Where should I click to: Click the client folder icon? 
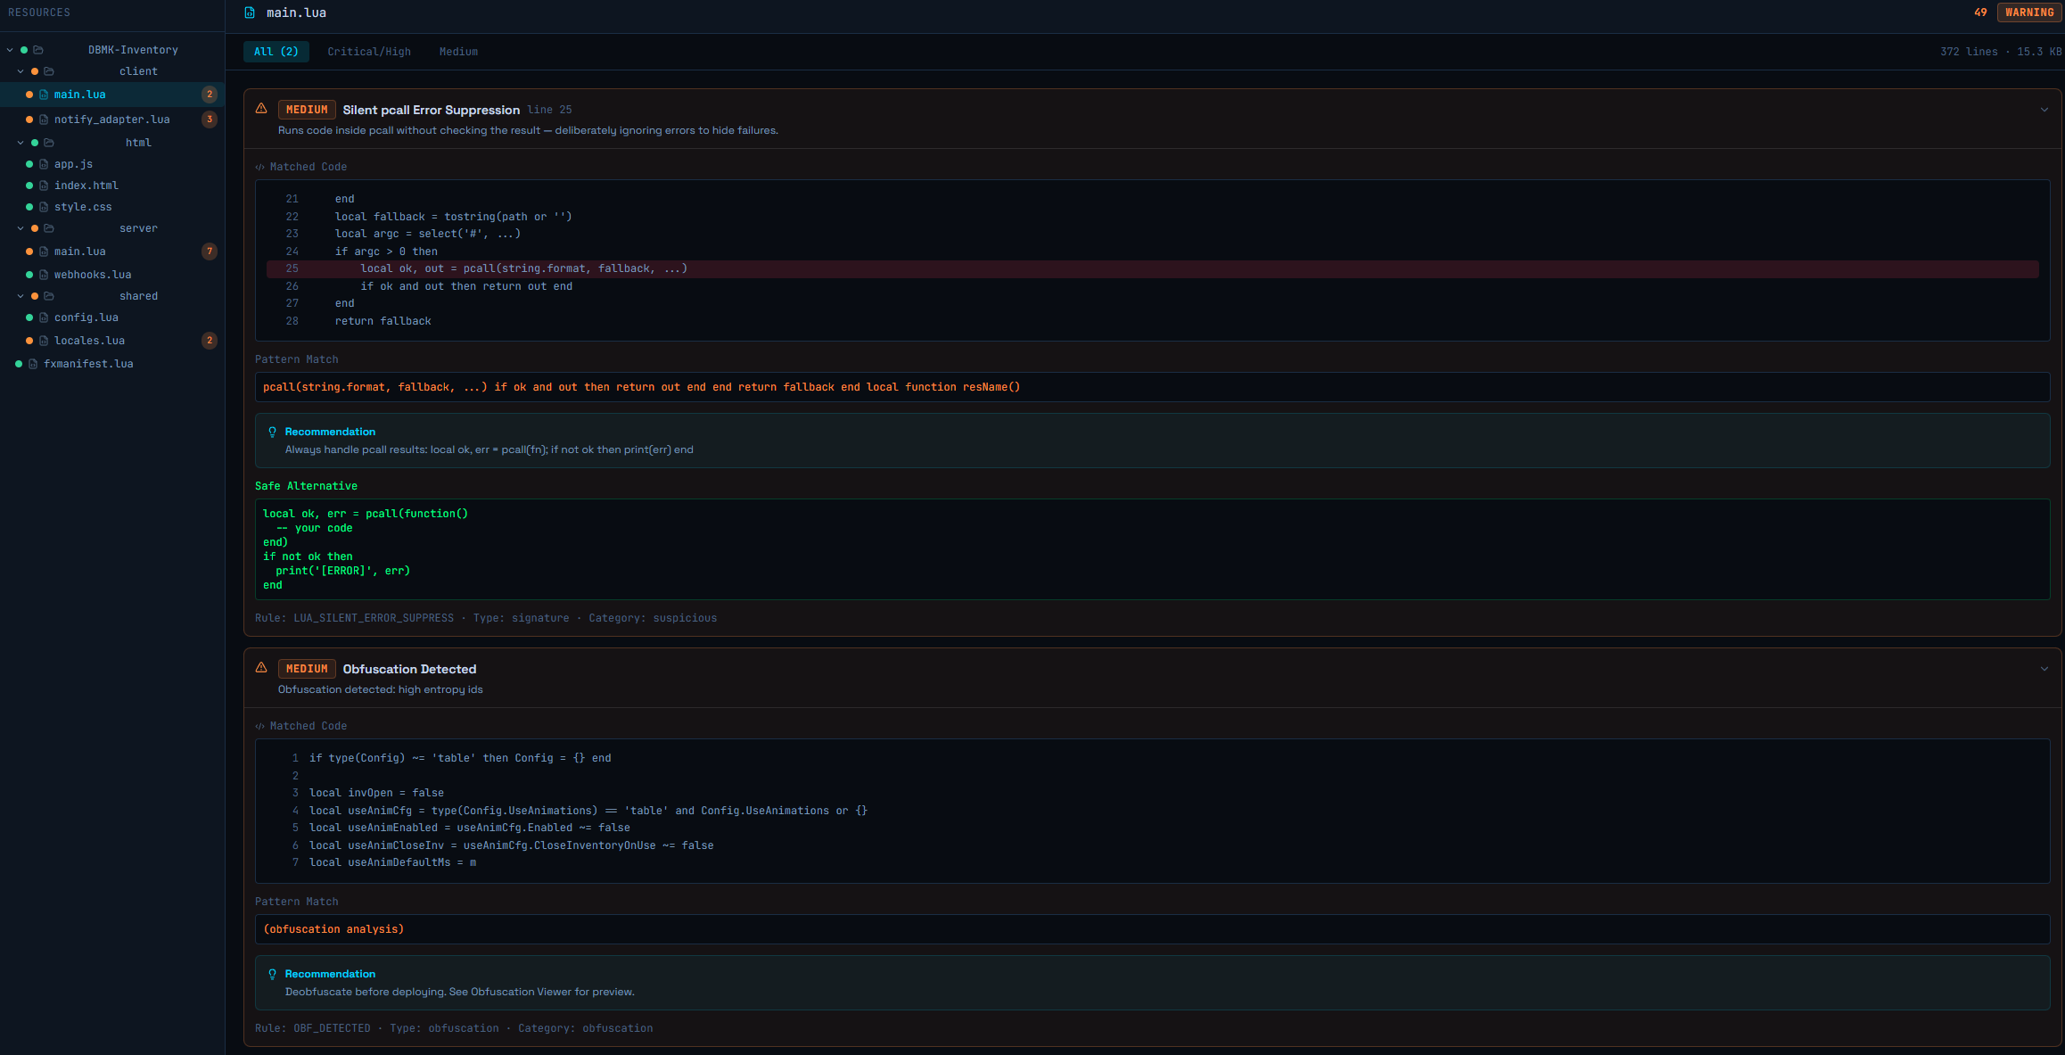[49, 71]
